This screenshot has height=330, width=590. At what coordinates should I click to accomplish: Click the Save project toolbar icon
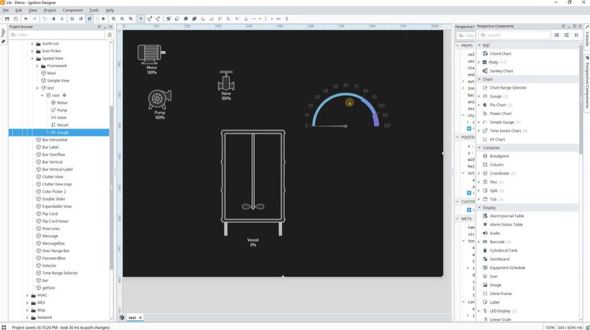pos(7,19)
